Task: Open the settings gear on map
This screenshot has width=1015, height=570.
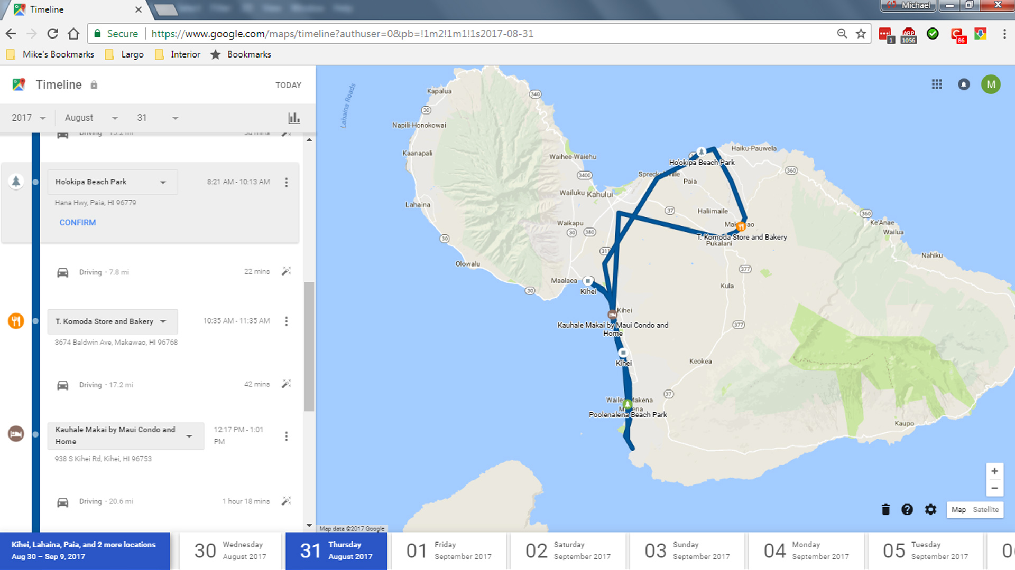Action: (x=930, y=509)
